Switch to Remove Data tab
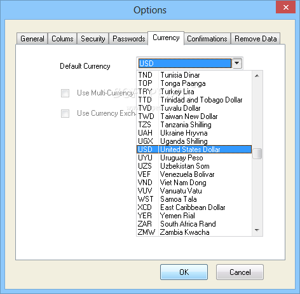 [x=256, y=39]
